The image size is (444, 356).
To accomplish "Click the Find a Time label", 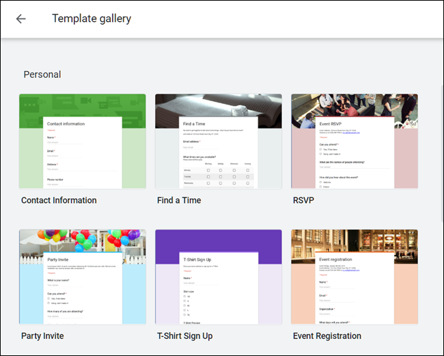I will (179, 200).
